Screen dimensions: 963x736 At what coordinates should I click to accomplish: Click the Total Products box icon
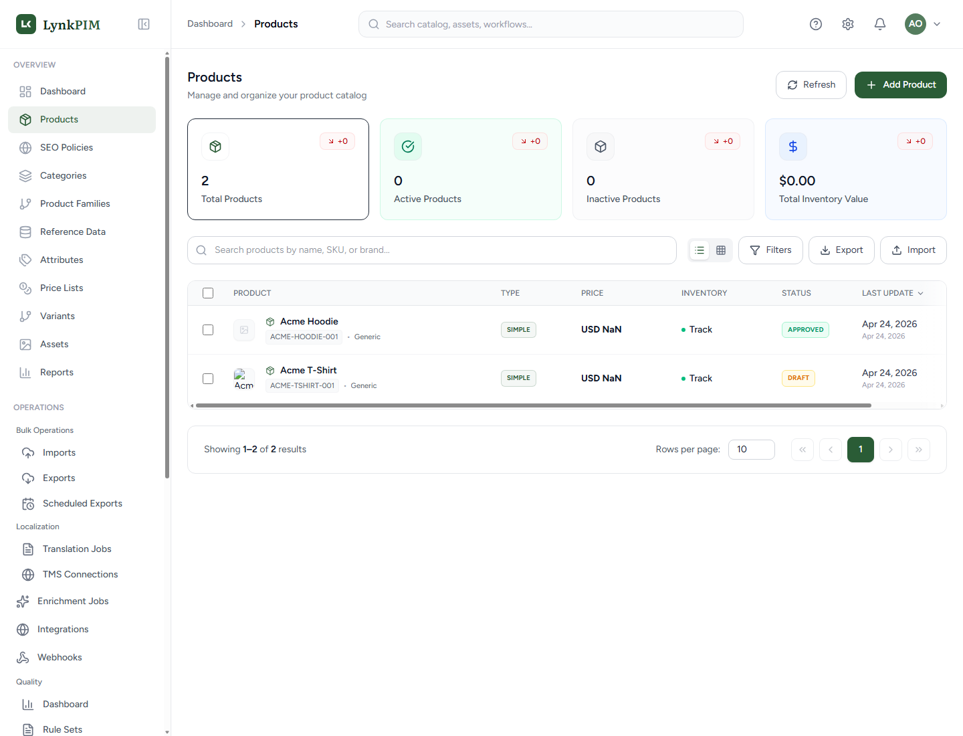click(x=215, y=147)
